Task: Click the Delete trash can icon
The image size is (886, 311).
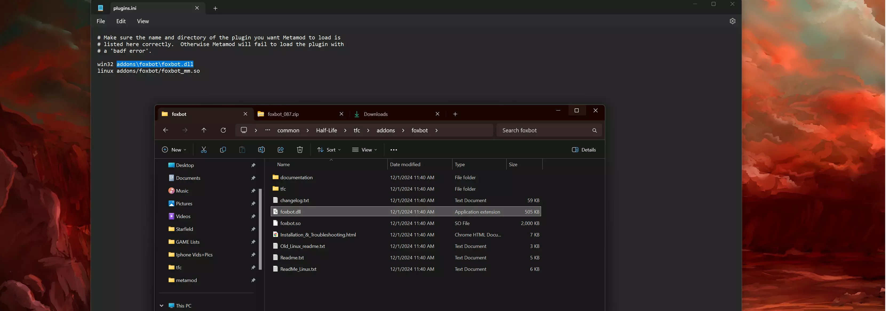Action: [x=300, y=150]
